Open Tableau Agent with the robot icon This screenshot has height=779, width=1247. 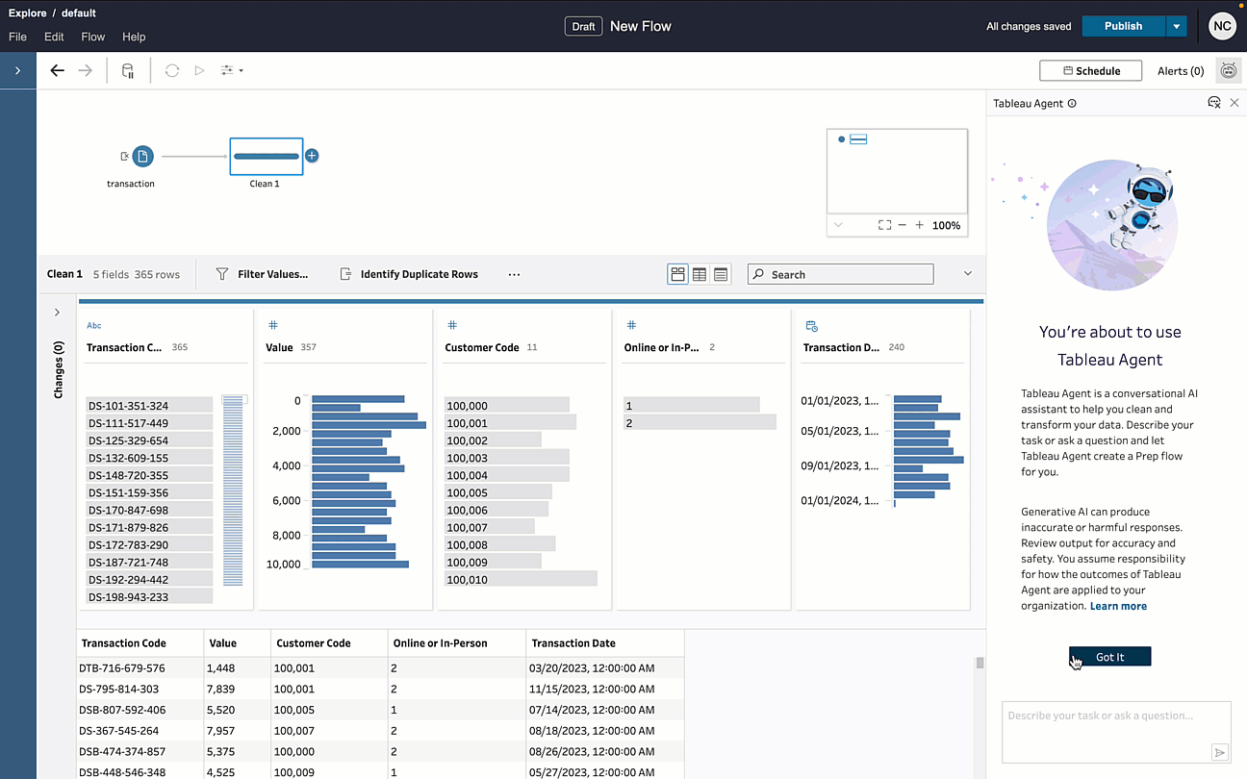pos(1228,69)
